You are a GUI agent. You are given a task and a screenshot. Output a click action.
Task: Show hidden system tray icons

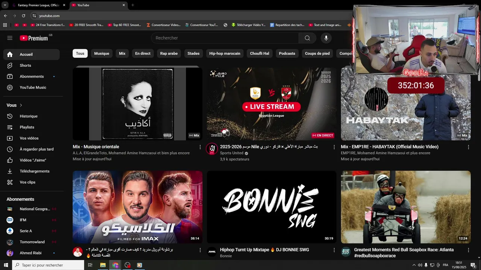[x=414, y=265]
